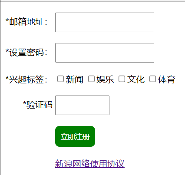
Task: Click the 娱乐 text label
Action: tap(105, 79)
